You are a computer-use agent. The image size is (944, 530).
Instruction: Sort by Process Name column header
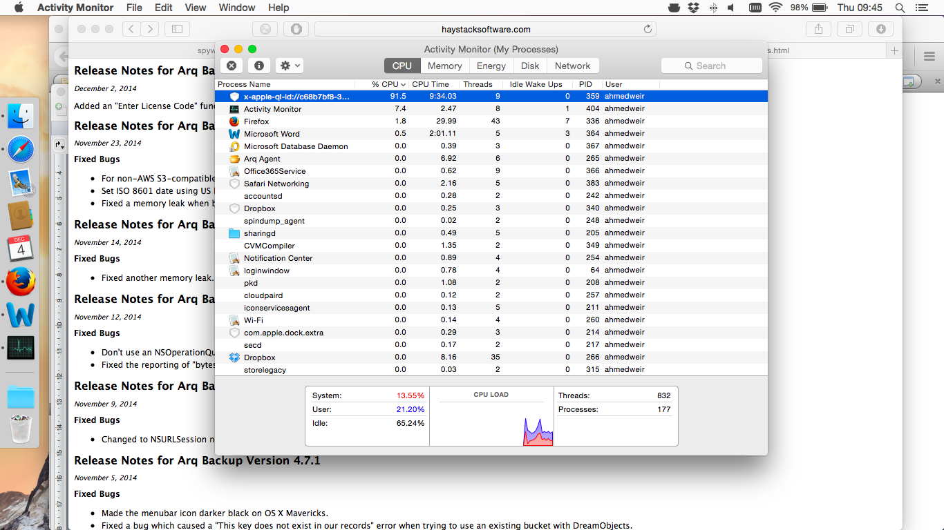click(x=285, y=84)
